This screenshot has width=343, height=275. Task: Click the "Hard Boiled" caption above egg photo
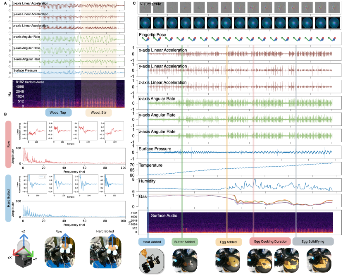(105, 231)
